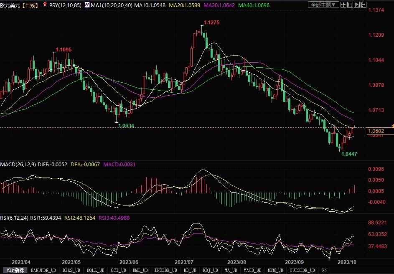Switch to the KDJ_UD tab
Viewport: 394px width, 274px height.
(x=210, y=270)
